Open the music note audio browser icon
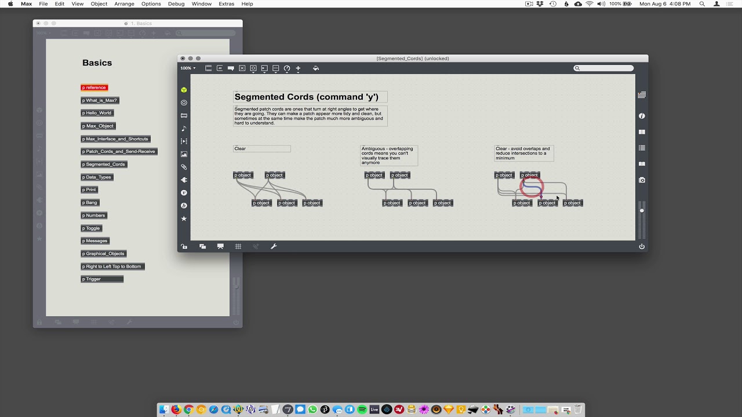The image size is (742, 417). 184,128
